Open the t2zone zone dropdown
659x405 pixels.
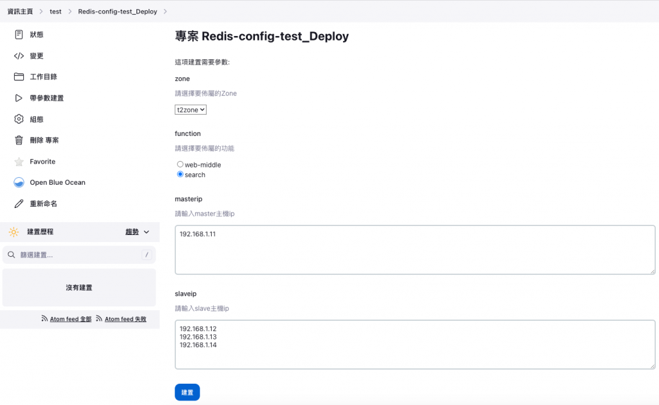(x=190, y=109)
